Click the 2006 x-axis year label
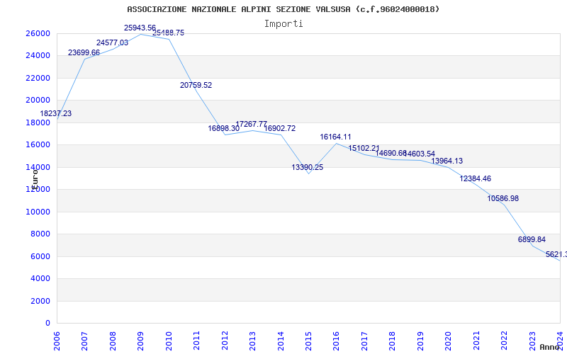 (57, 341)
